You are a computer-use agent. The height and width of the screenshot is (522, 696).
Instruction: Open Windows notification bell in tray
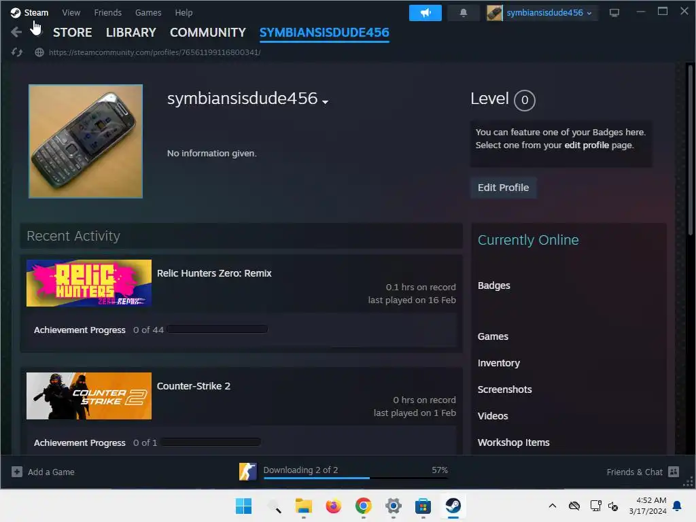click(x=678, y=506)
